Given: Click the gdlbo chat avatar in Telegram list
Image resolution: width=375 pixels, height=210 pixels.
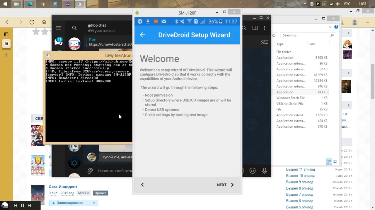Looking at the screenshot, I should [74, 44].
